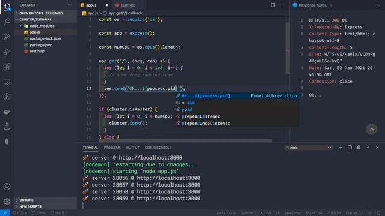Open Explorer panel more actions ellipsis

[x=70, y=5]
